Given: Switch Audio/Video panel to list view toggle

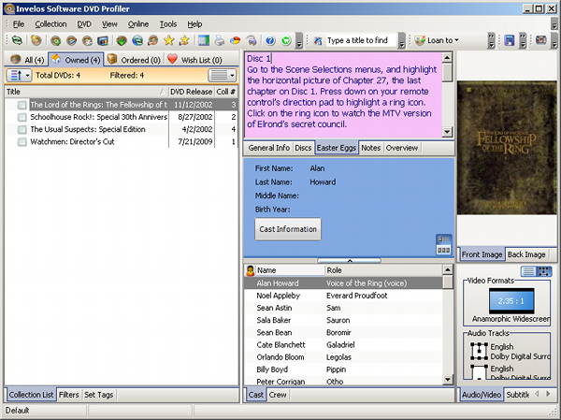Looking at the screenshot, I should (528, 271).
